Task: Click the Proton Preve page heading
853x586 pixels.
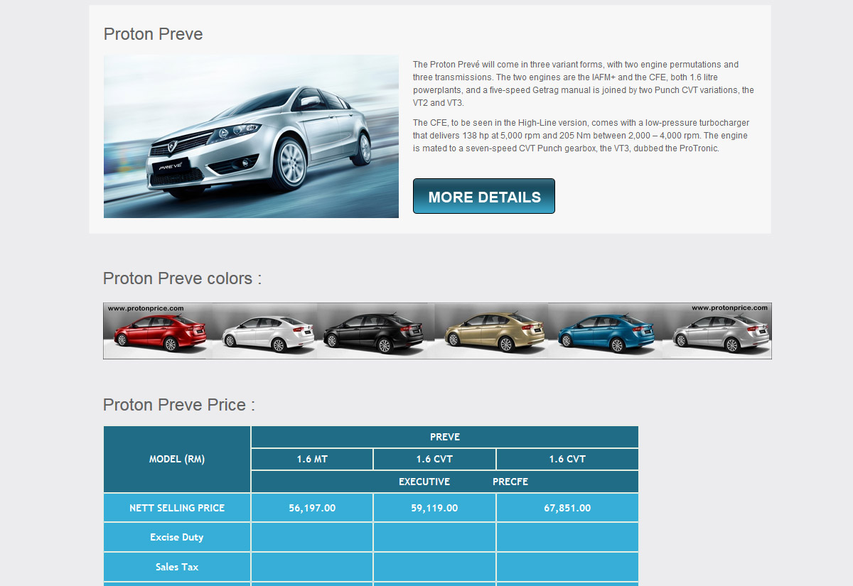Action: (x=153, y=34)
